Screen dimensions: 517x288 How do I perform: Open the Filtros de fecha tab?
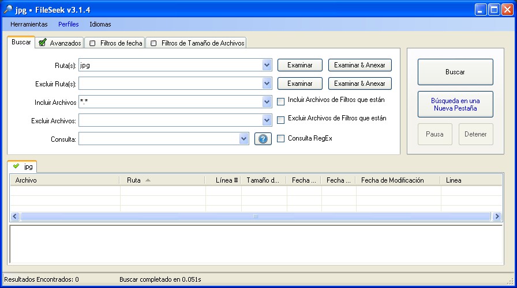click(115, 43)
